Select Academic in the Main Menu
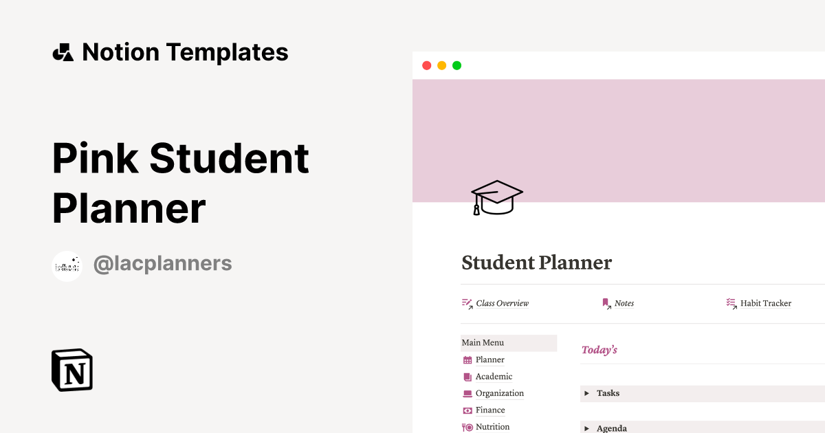 [x=494, y=377]
